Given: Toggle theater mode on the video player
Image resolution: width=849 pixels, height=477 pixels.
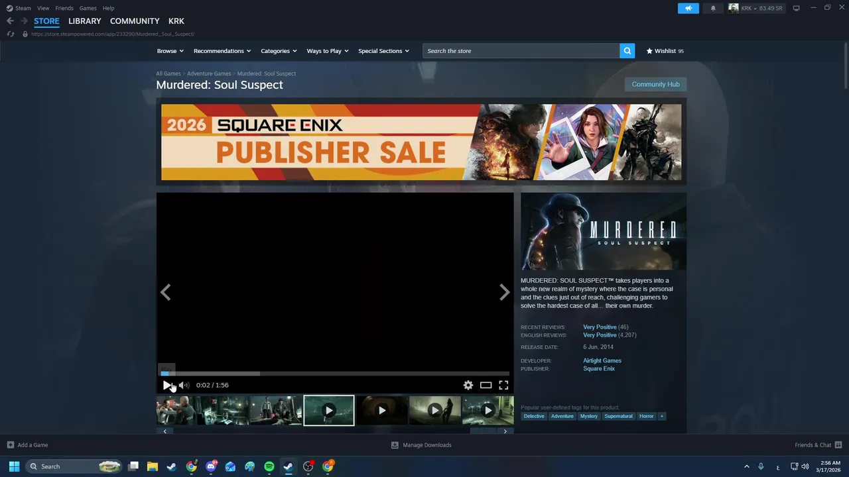Looking at the screenshot, I should (x=486, y=385).
